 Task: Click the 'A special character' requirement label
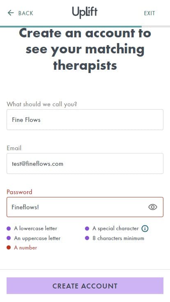click(115, 229)
